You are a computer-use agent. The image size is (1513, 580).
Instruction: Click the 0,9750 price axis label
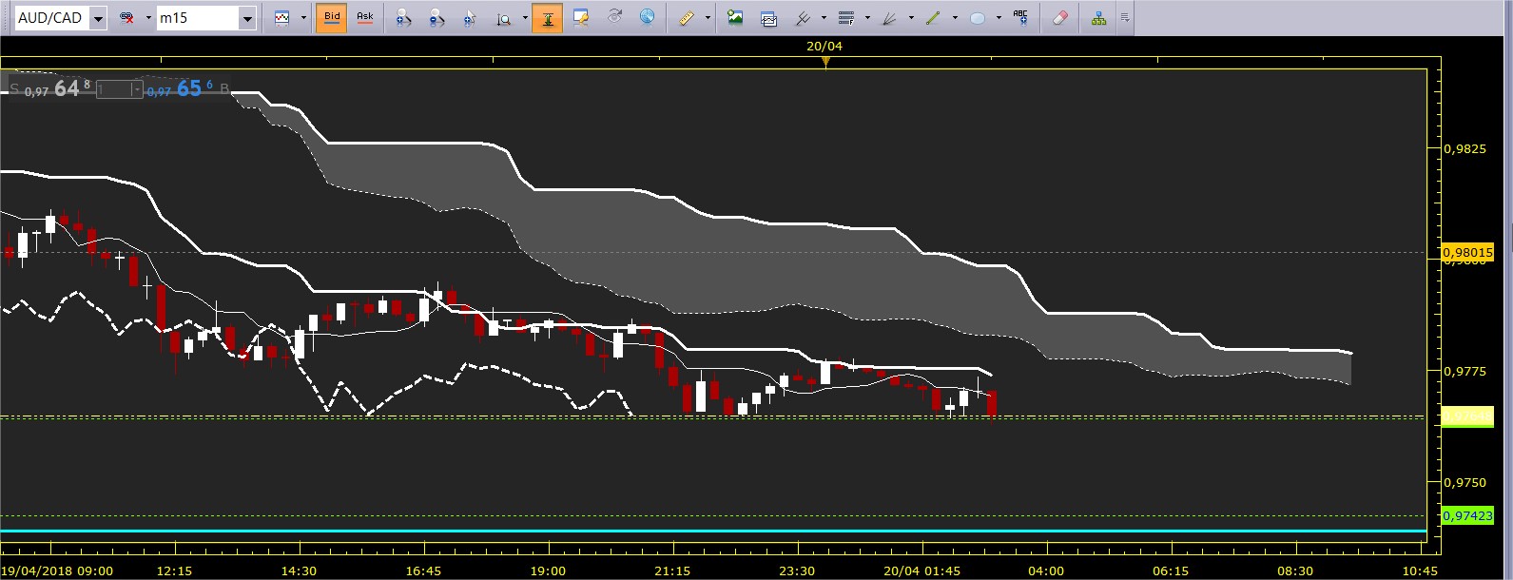[x=1465, y=483]
